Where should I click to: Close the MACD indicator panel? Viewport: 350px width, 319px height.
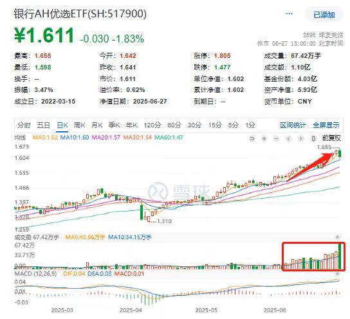tap(338, 273)
